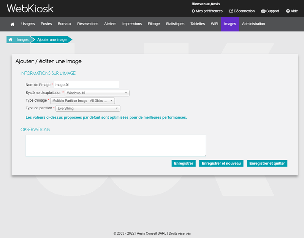Open the Type de partition dropdown
Viewport: 304px width, 238px height.
tap(88, 108)
